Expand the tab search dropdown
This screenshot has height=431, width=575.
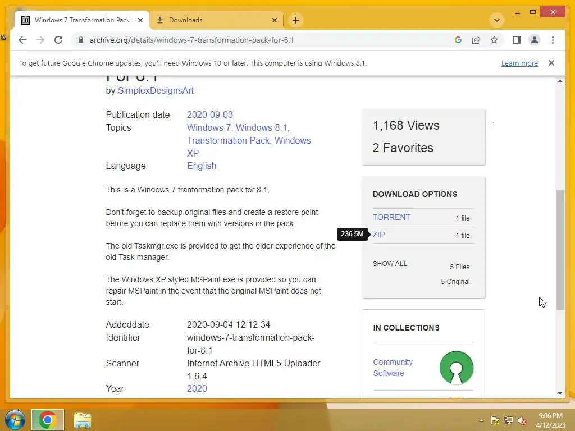[497, 20]
